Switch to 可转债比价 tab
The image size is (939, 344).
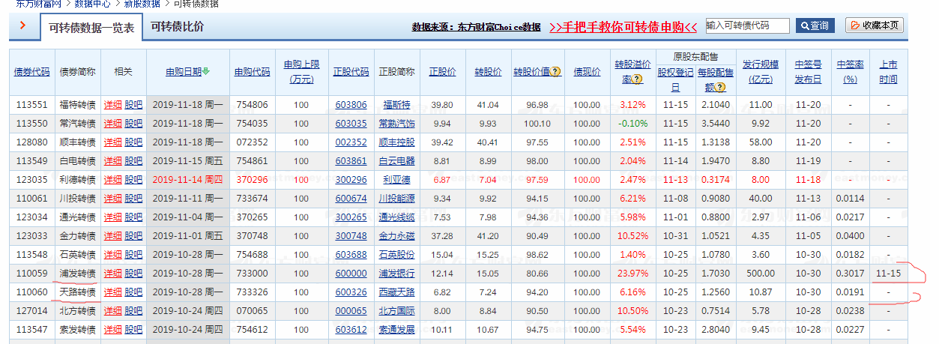click(177, 26)
